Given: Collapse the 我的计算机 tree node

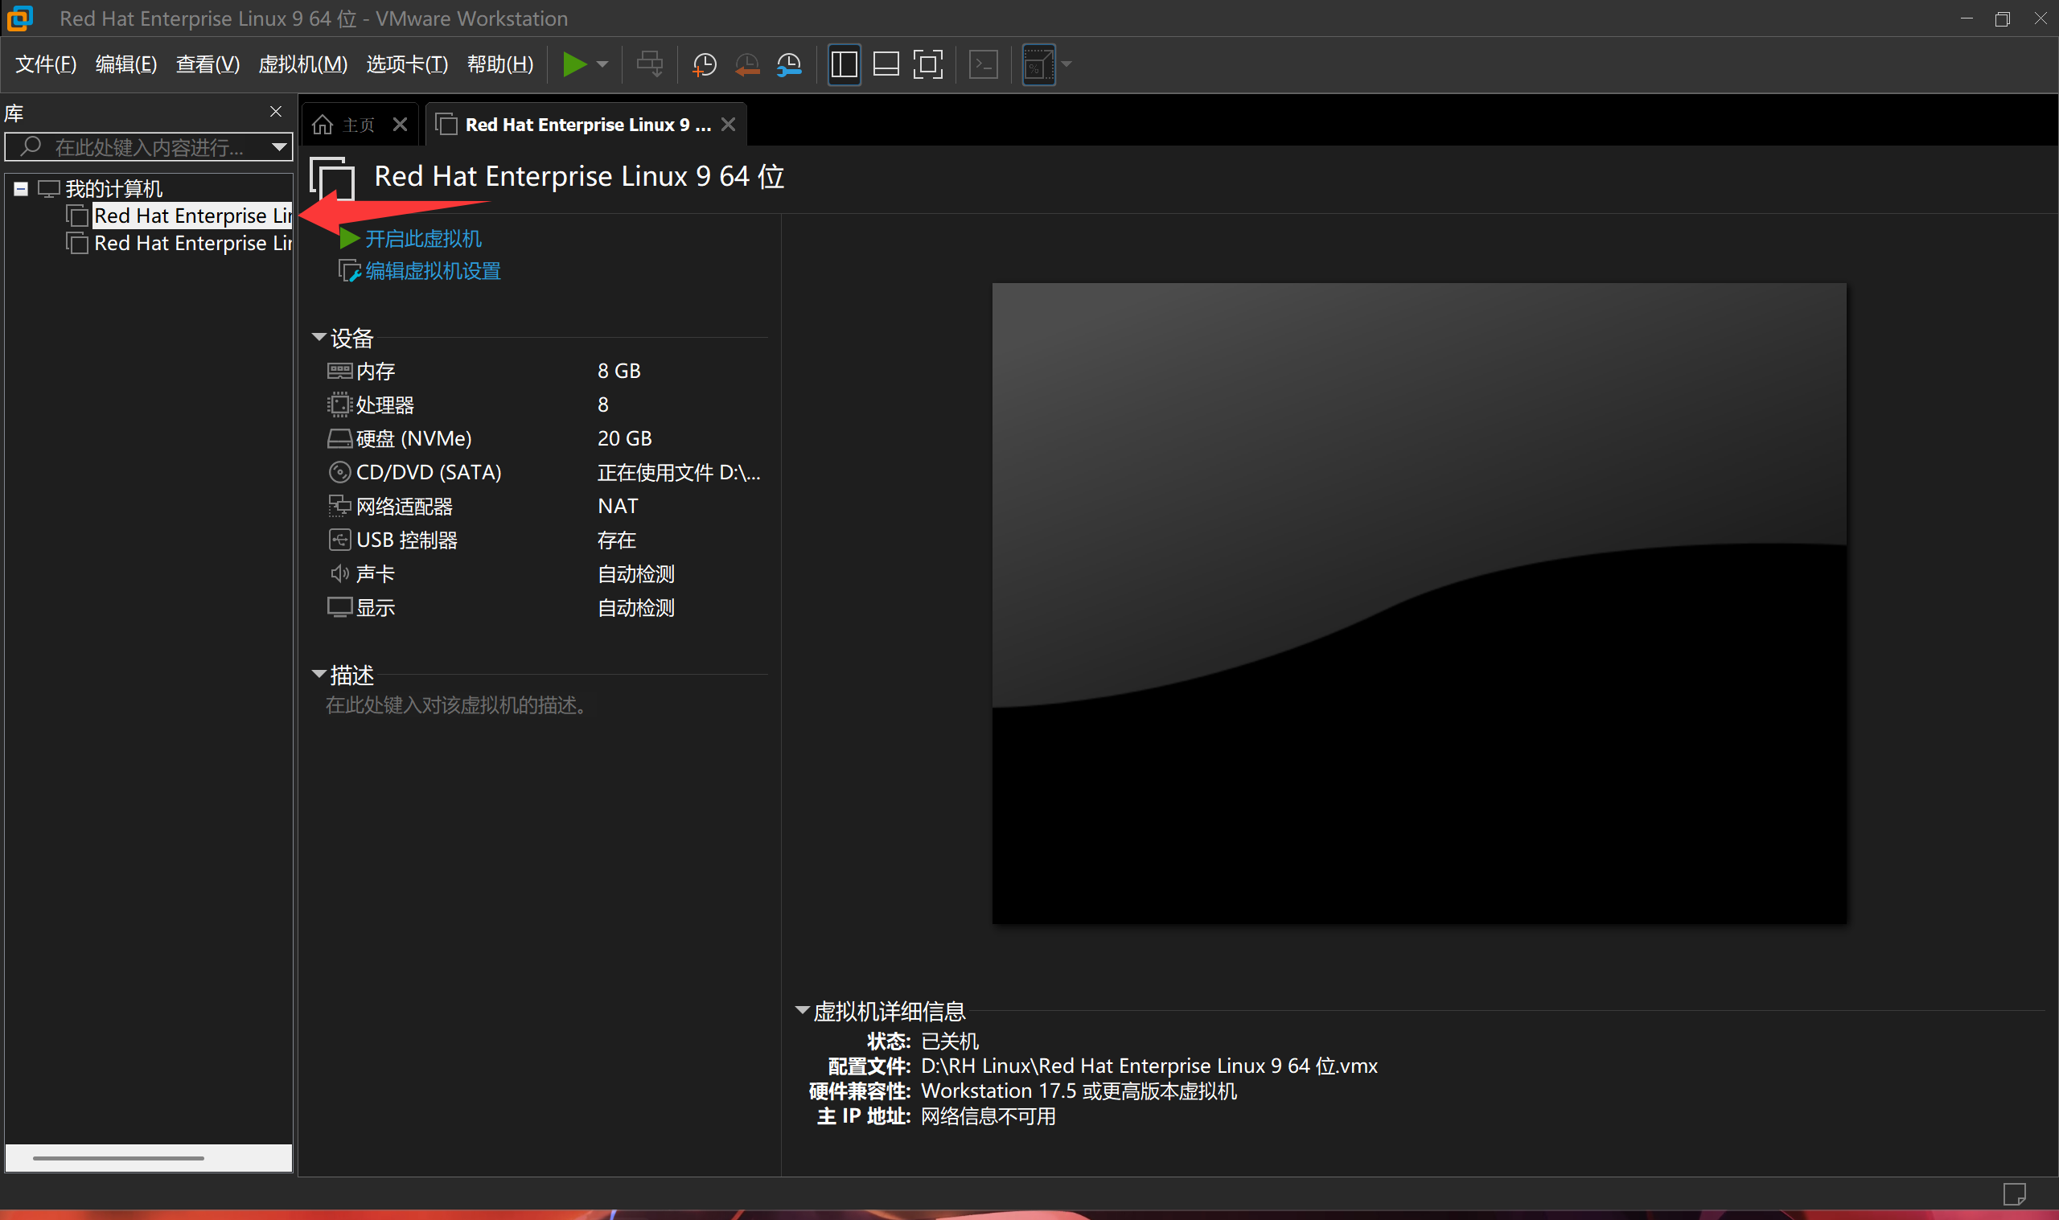Looking at the screenshot, I should [x=22, y=189].
